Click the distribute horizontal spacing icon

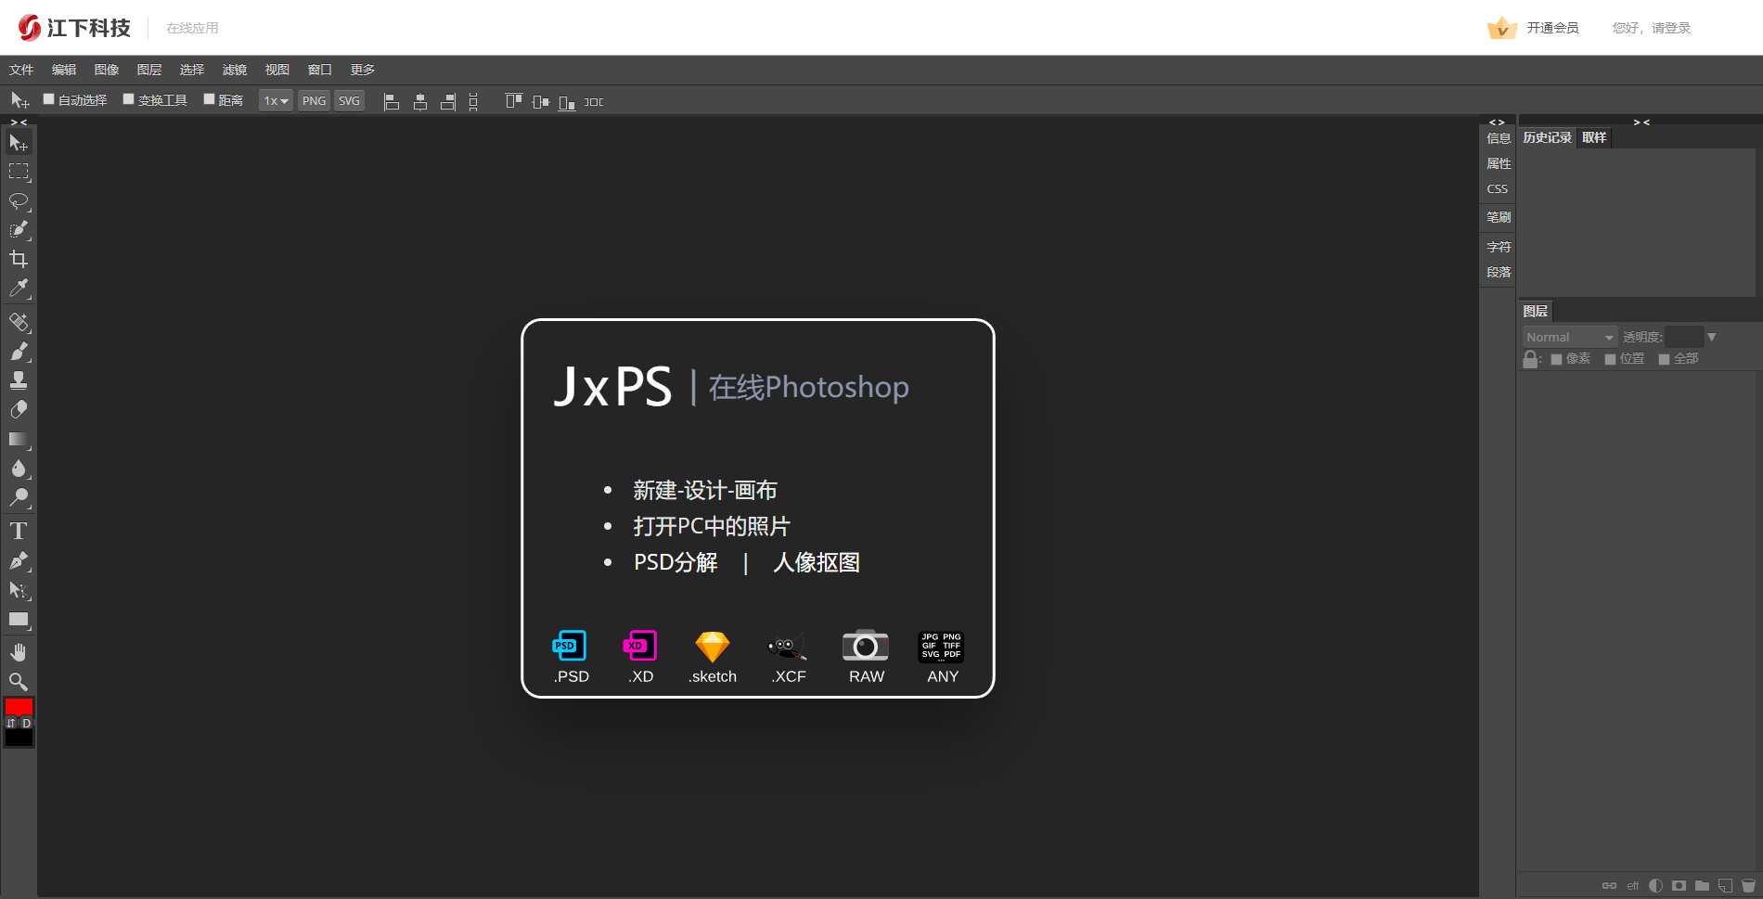(x=594, y=102)
